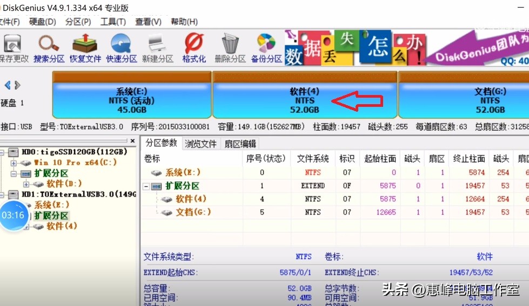Open the 帮助(H) menu

184,22
